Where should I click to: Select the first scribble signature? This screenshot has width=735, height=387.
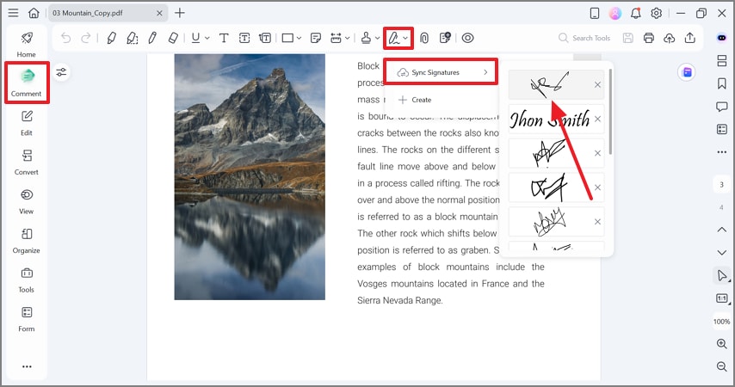coord(550,85)
